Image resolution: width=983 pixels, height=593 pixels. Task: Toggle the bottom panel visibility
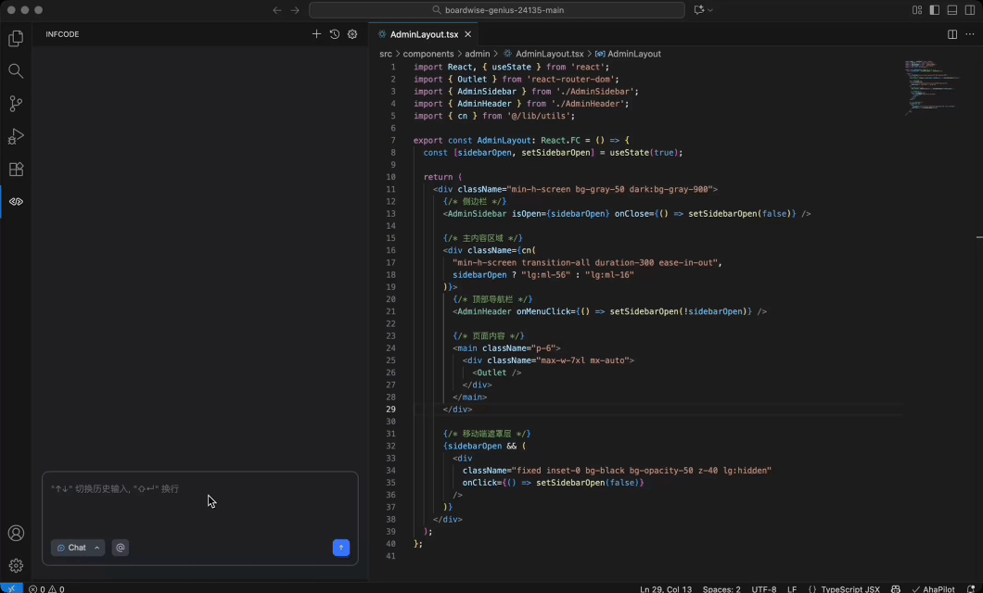pos(952,10)
